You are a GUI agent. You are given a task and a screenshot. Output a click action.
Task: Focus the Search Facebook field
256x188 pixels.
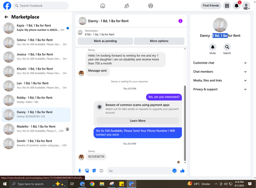click(41, 6)
